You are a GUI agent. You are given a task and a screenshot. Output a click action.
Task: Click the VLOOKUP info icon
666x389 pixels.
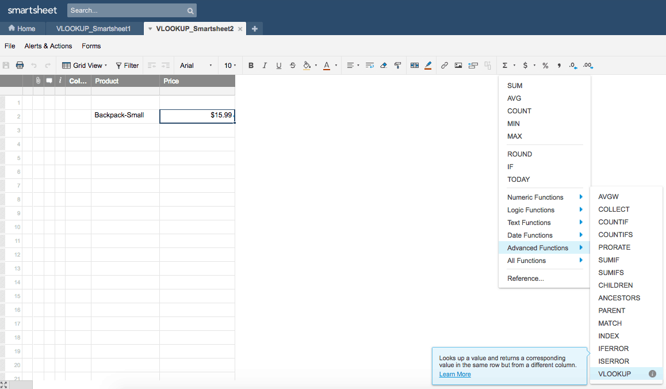652,373
